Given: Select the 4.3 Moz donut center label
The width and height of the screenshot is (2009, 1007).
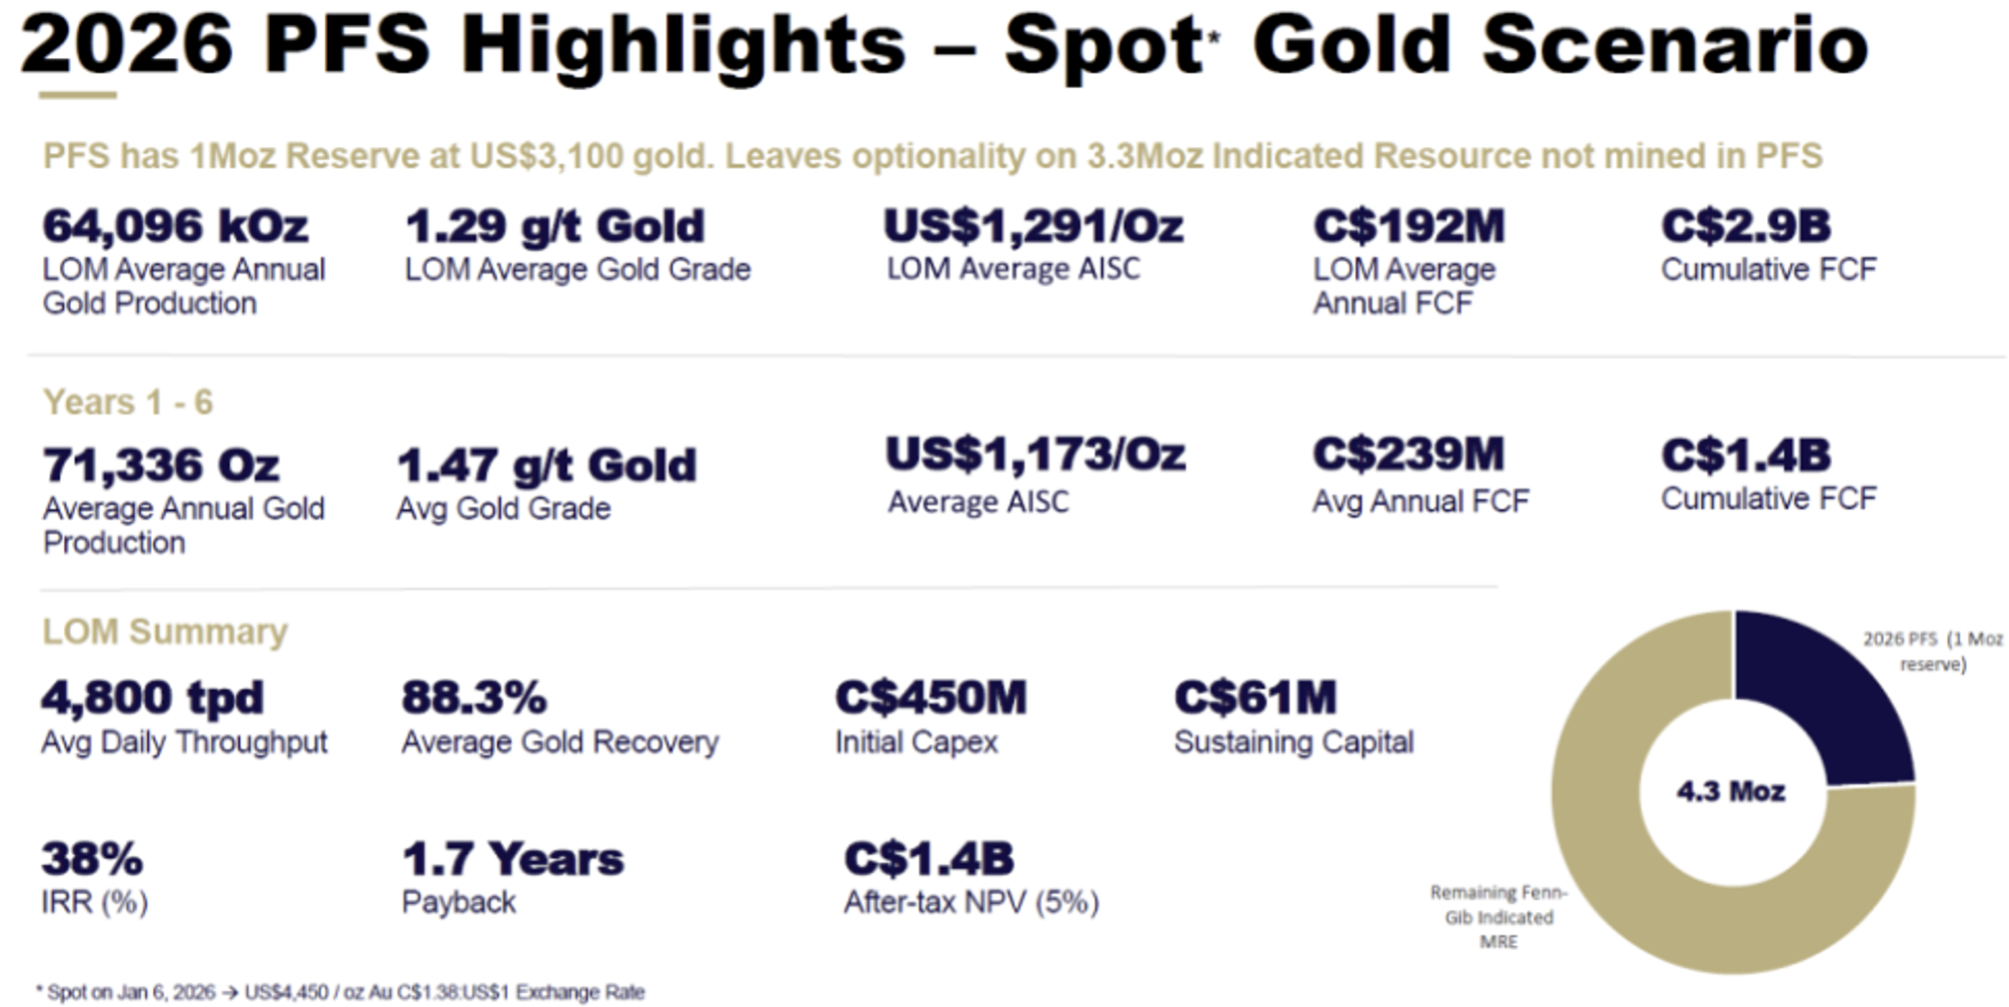Looking at the screenshot, I should 1731,791.
